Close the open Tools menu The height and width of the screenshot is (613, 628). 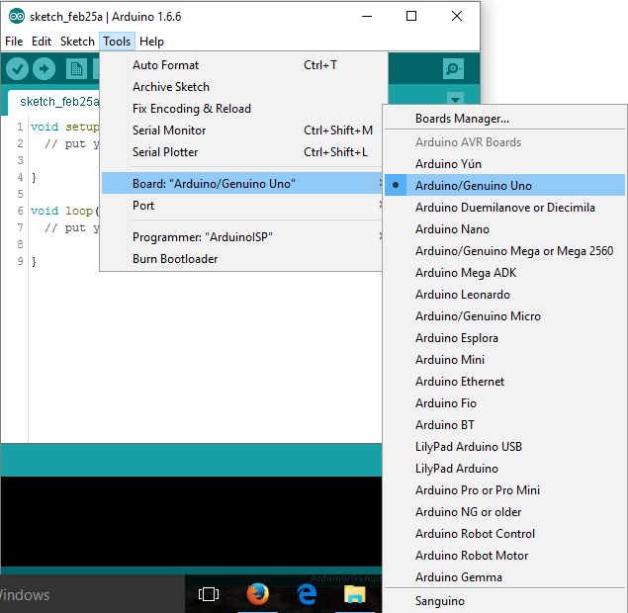point(117,42)
